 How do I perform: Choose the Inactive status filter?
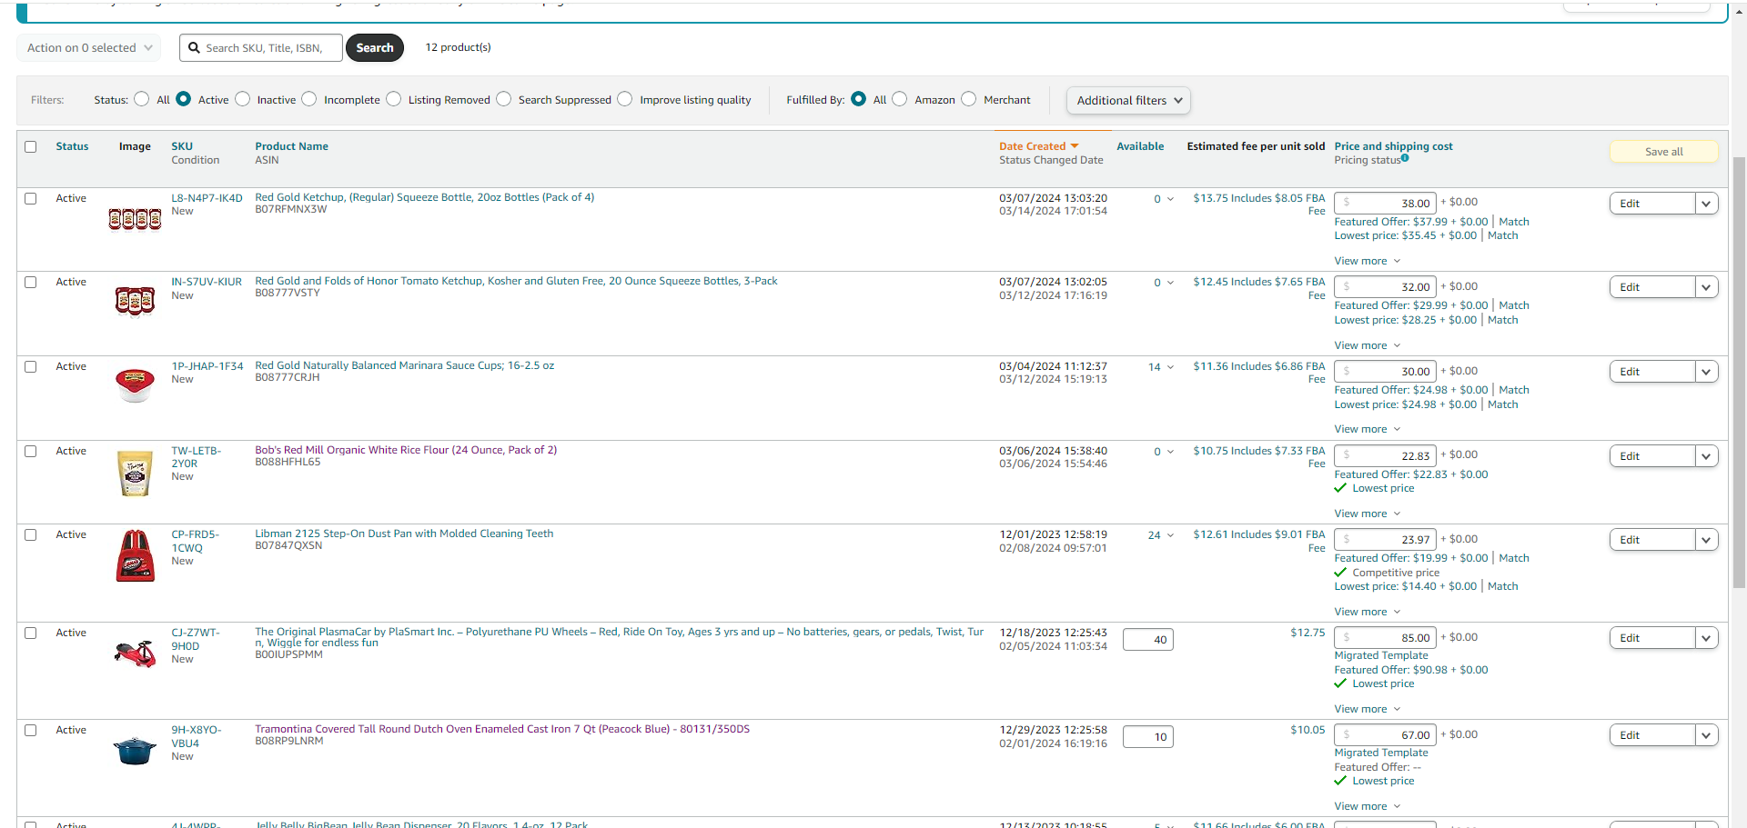pyautogui.click(x=243, y=99)
